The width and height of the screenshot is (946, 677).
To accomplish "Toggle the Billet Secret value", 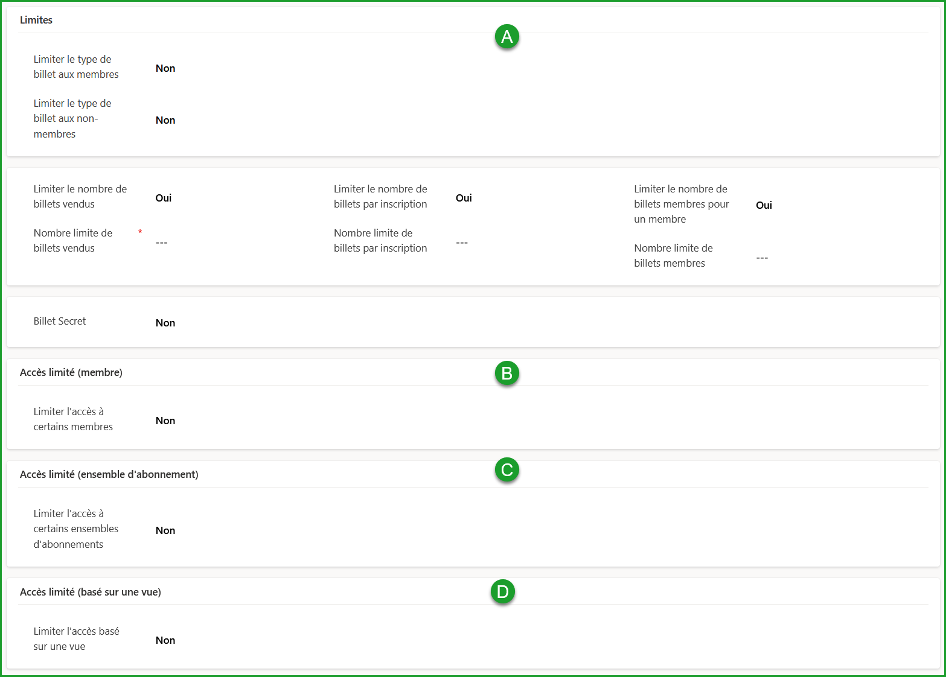I will 165,323.
